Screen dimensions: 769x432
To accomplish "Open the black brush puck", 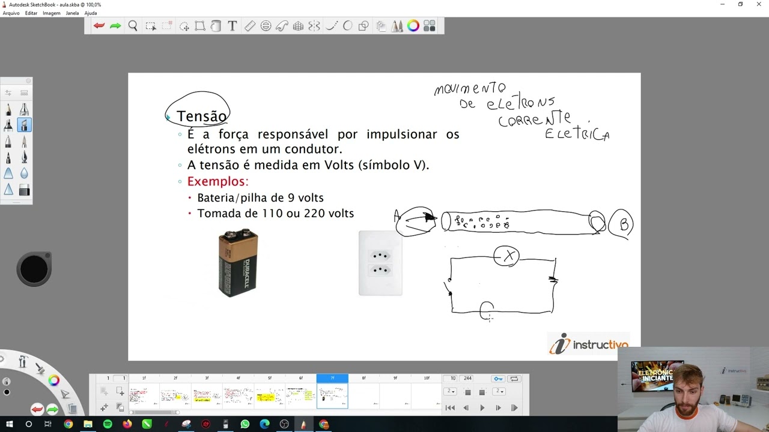I will pos(34,269).
